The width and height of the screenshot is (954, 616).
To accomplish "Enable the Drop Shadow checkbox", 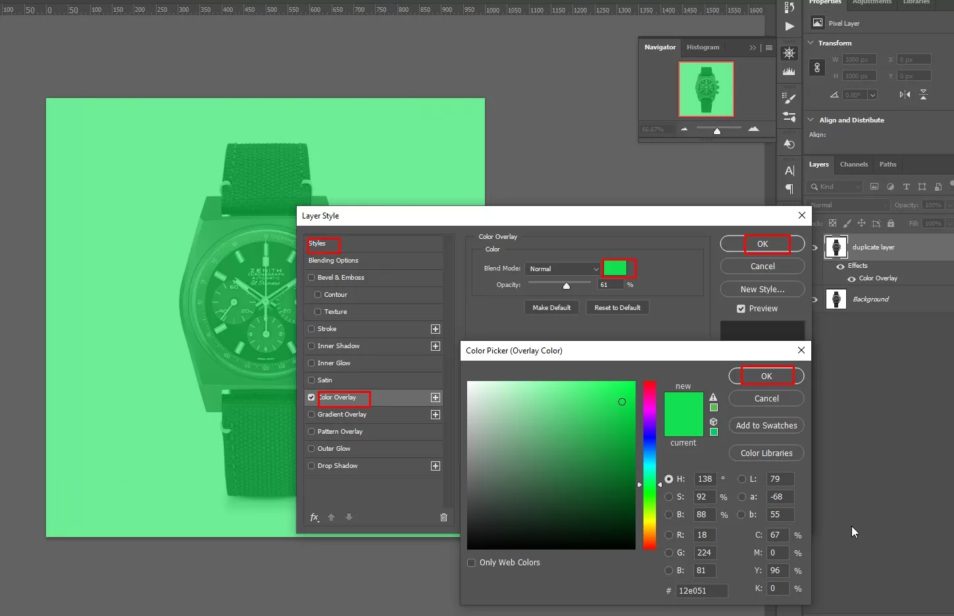I will [x=312, y=466].
